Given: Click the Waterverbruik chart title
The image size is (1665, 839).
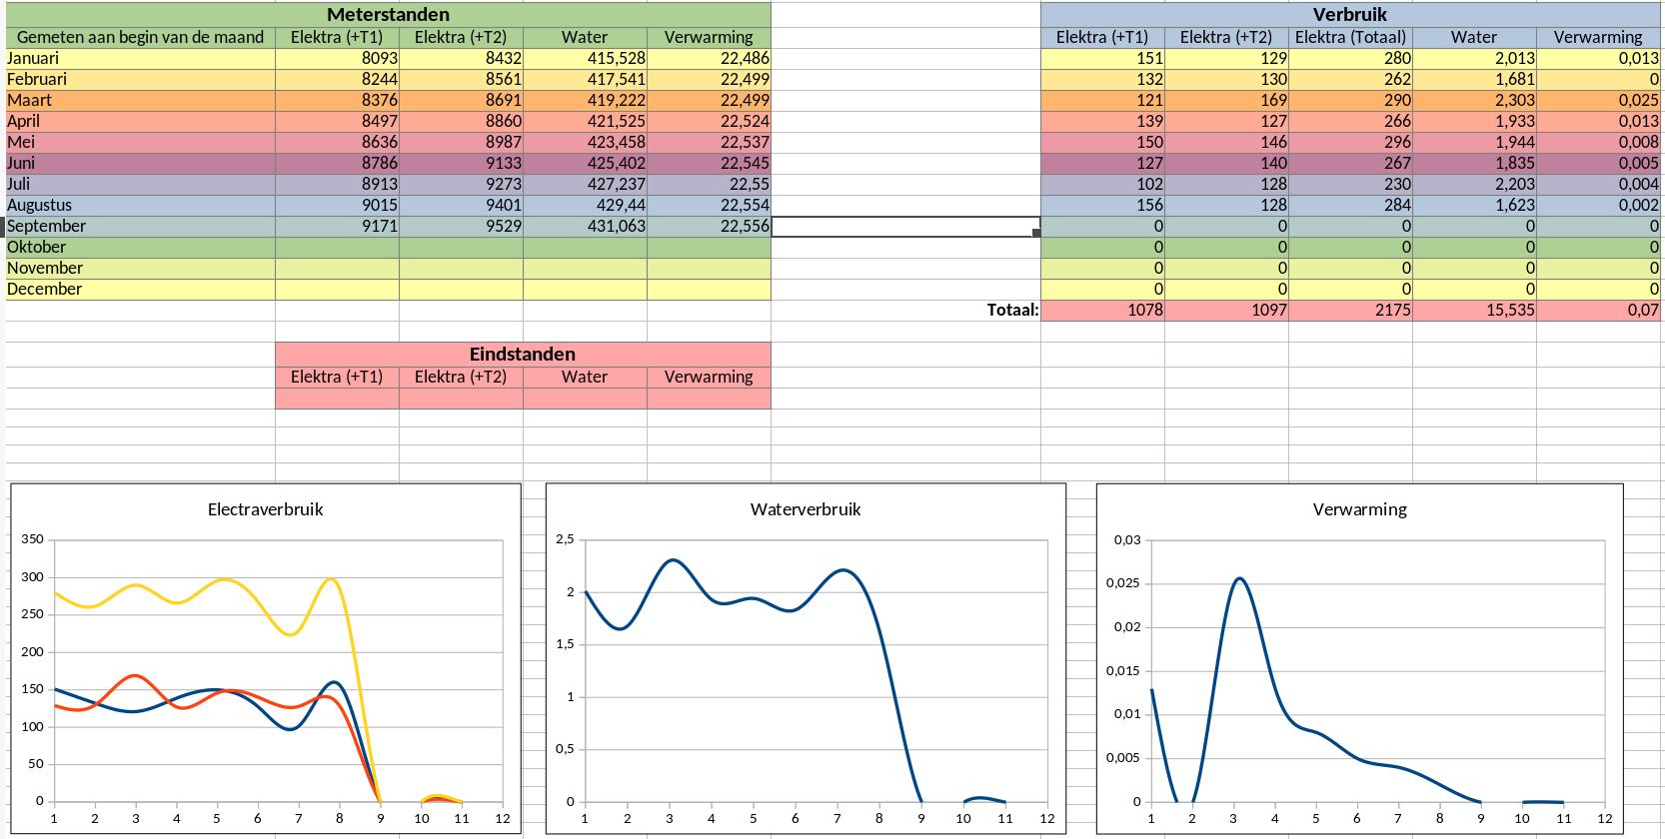Looking at the screenshot, I should (806, 509).
